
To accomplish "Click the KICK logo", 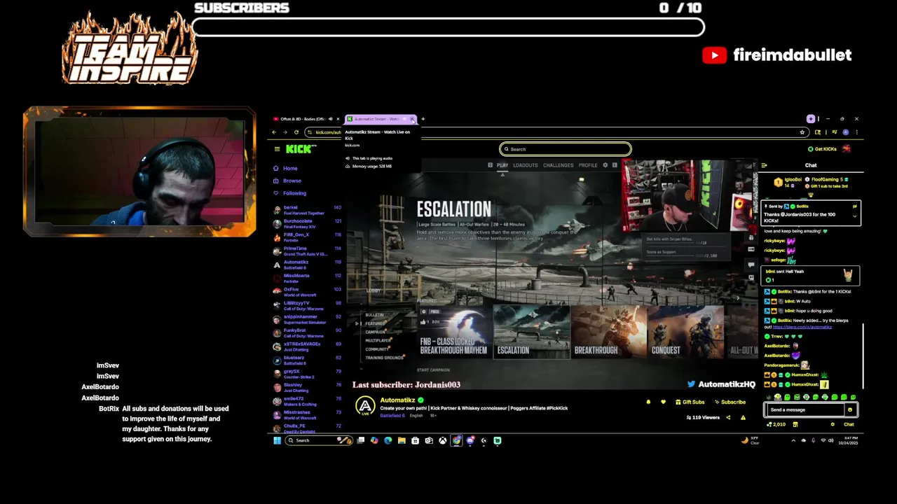I will (301, 149).
